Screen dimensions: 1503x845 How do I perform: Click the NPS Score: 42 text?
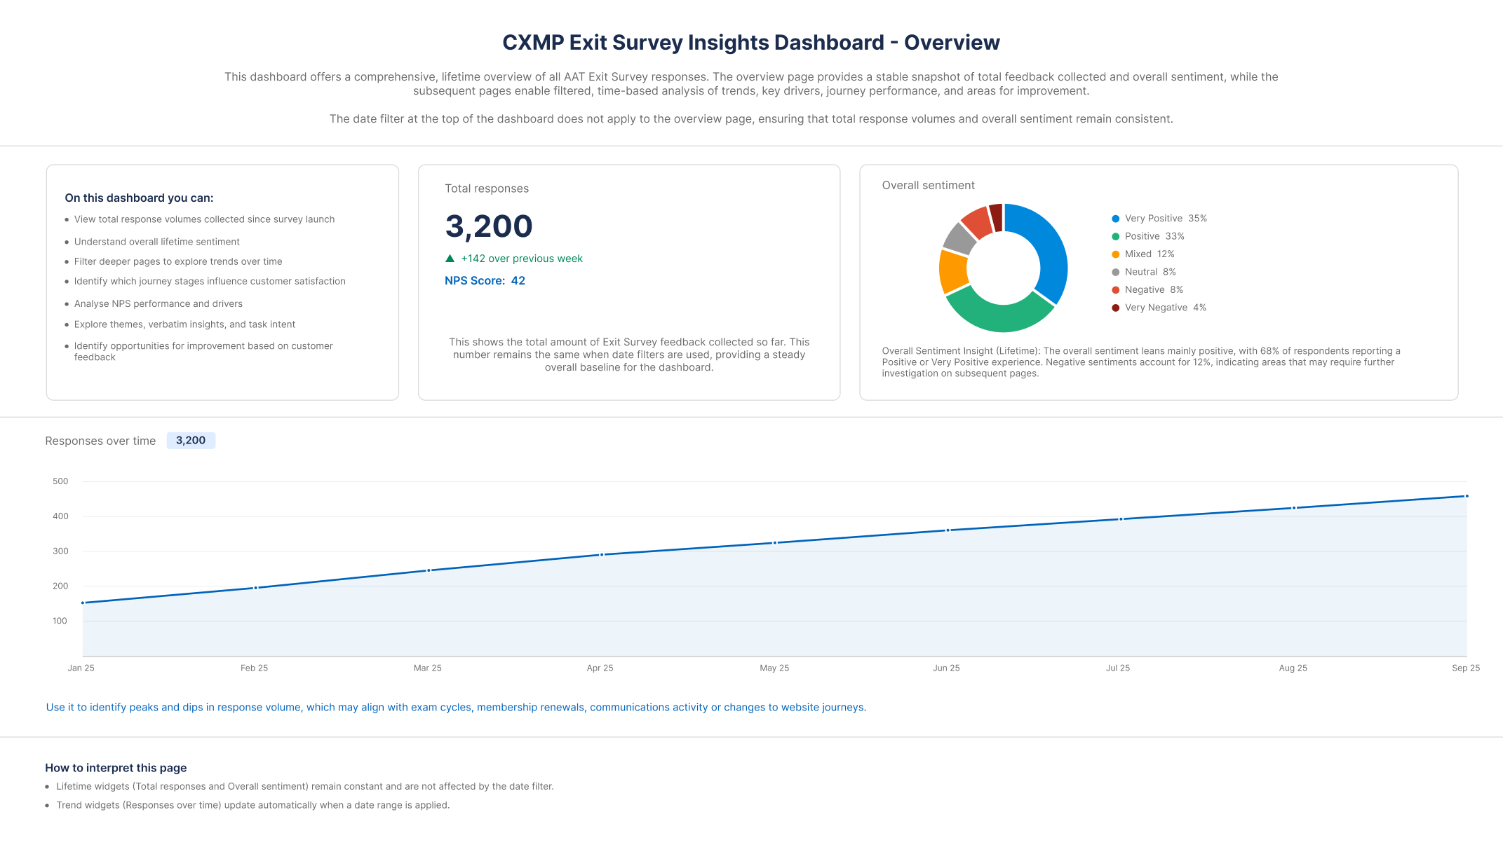click(485, 281)
